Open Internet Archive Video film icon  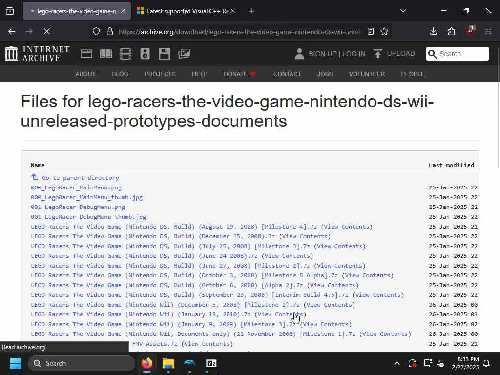[125, 54]
